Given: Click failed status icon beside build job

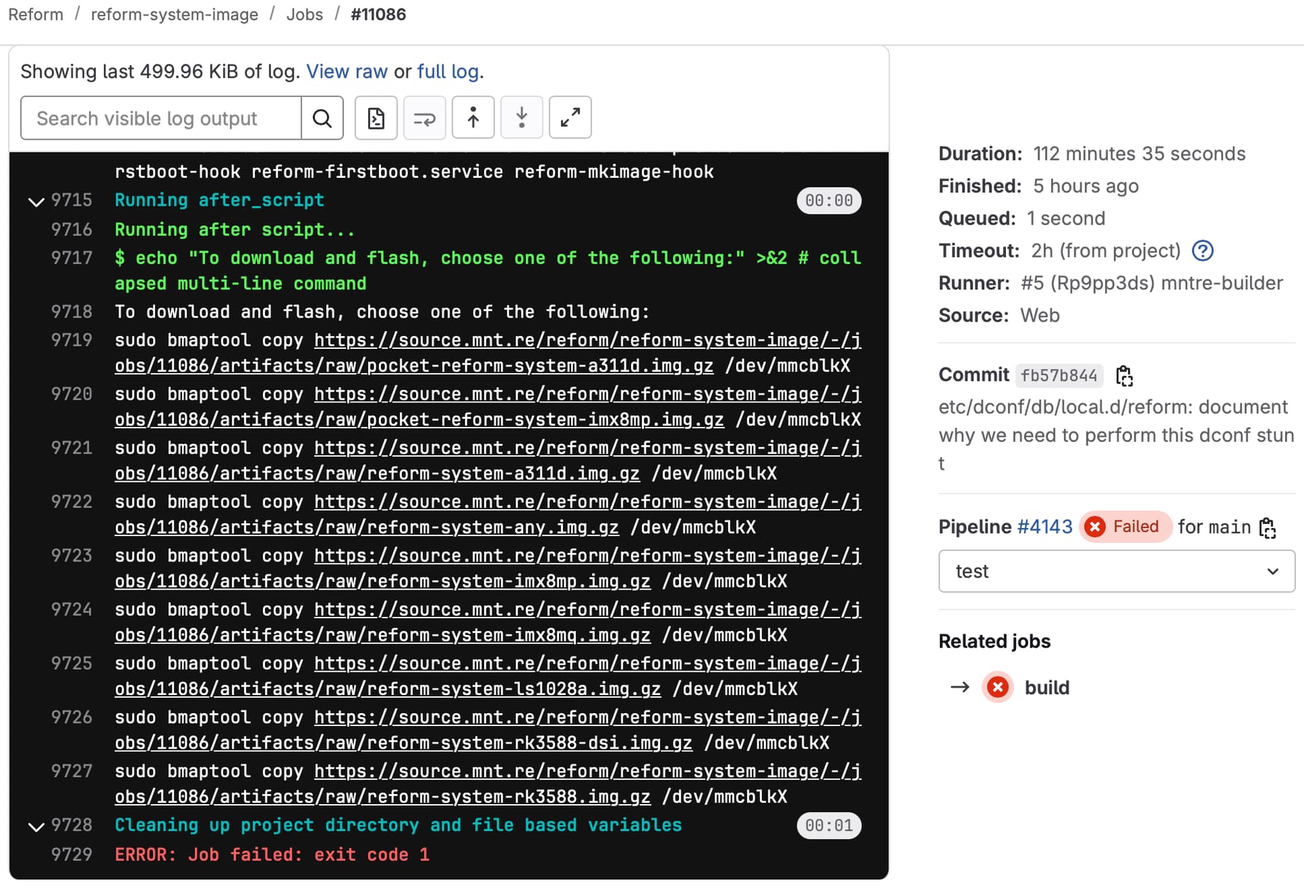Looking at the screenshot, I should click(998, 687).
